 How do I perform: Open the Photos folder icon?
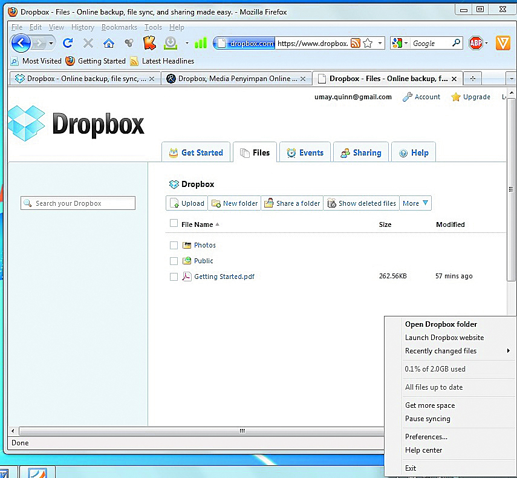click(x=187, y=245)
